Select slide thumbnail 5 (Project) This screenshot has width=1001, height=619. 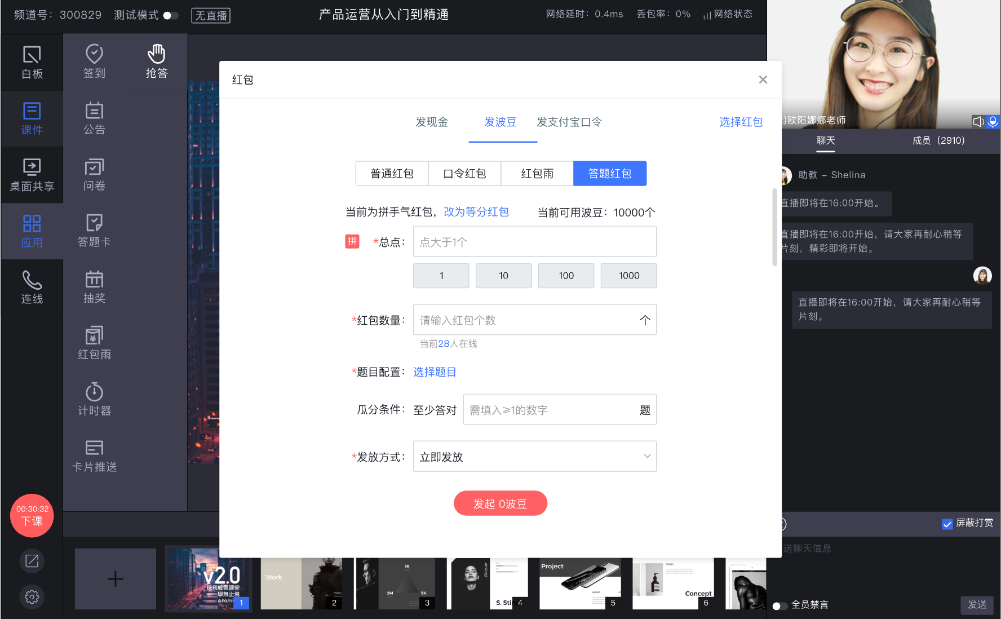coord(581,583)
